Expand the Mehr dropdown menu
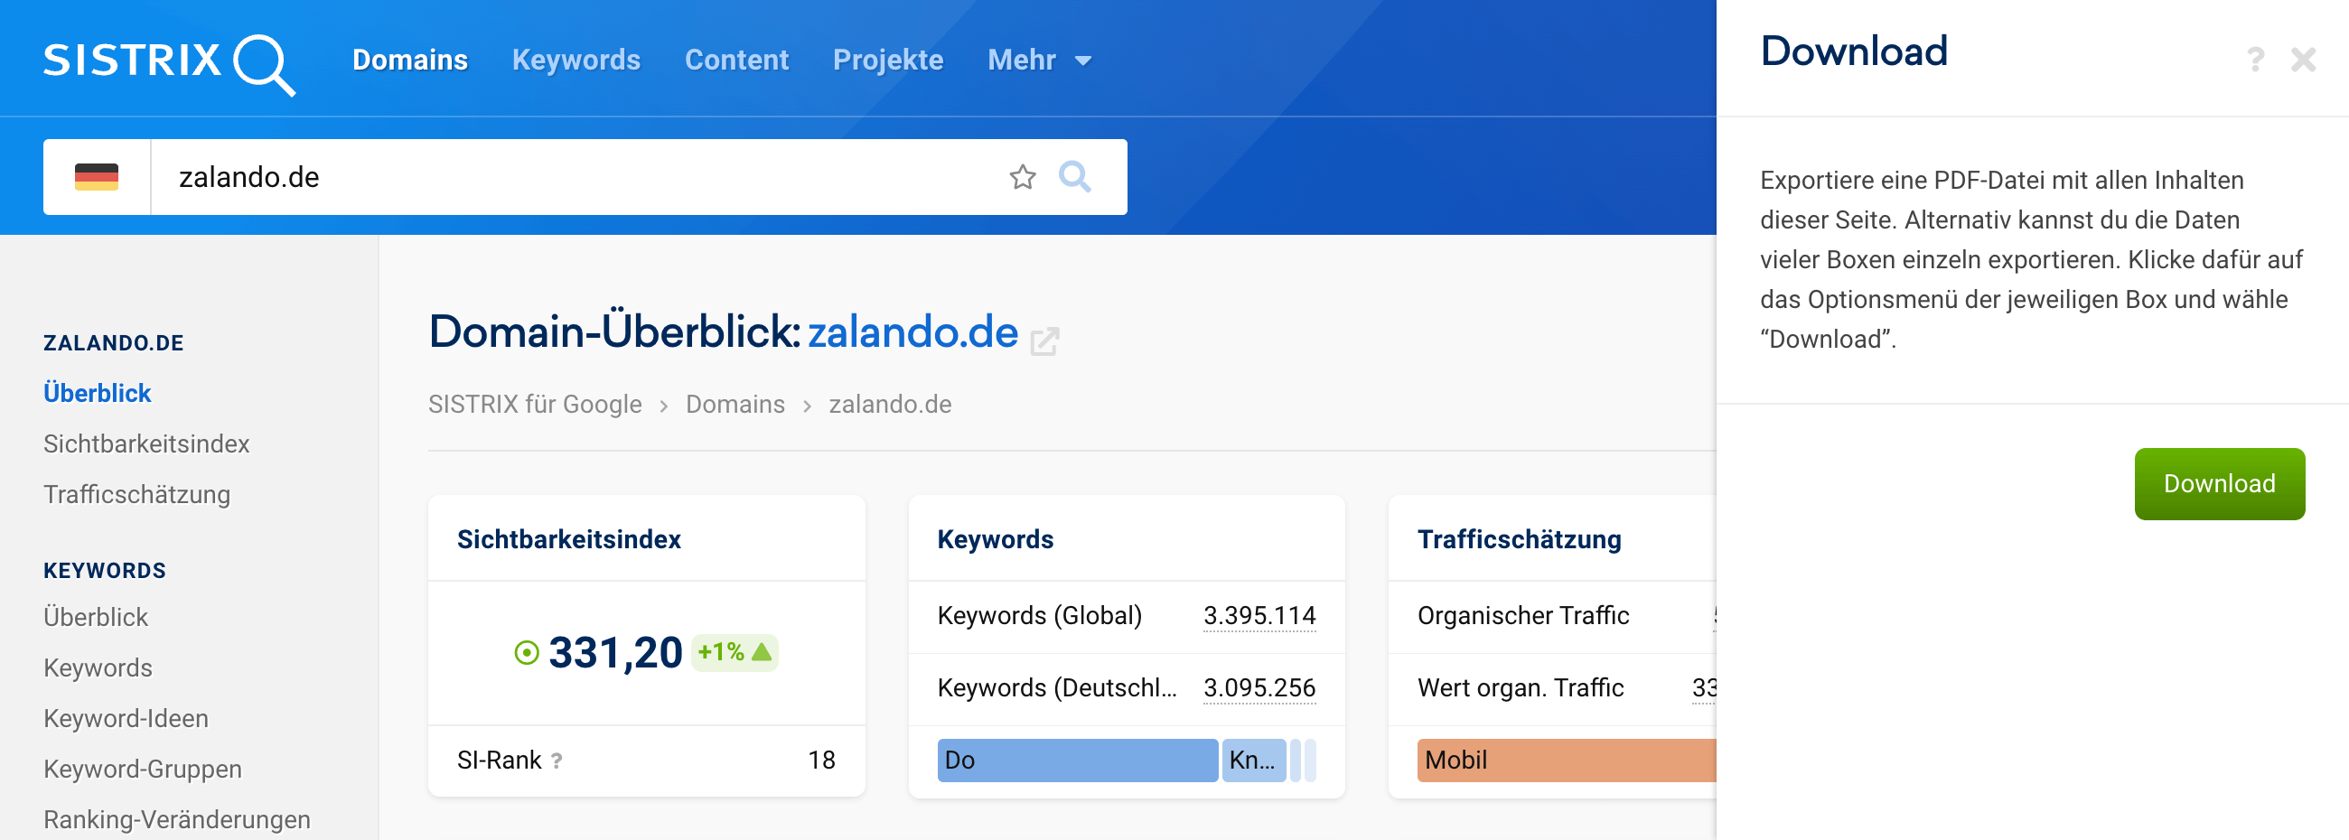 pyautogui.click(x=1039, y=61)
